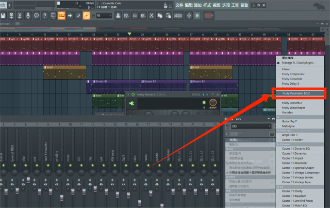Click the piano roll view icon

[x=62, y=16]
